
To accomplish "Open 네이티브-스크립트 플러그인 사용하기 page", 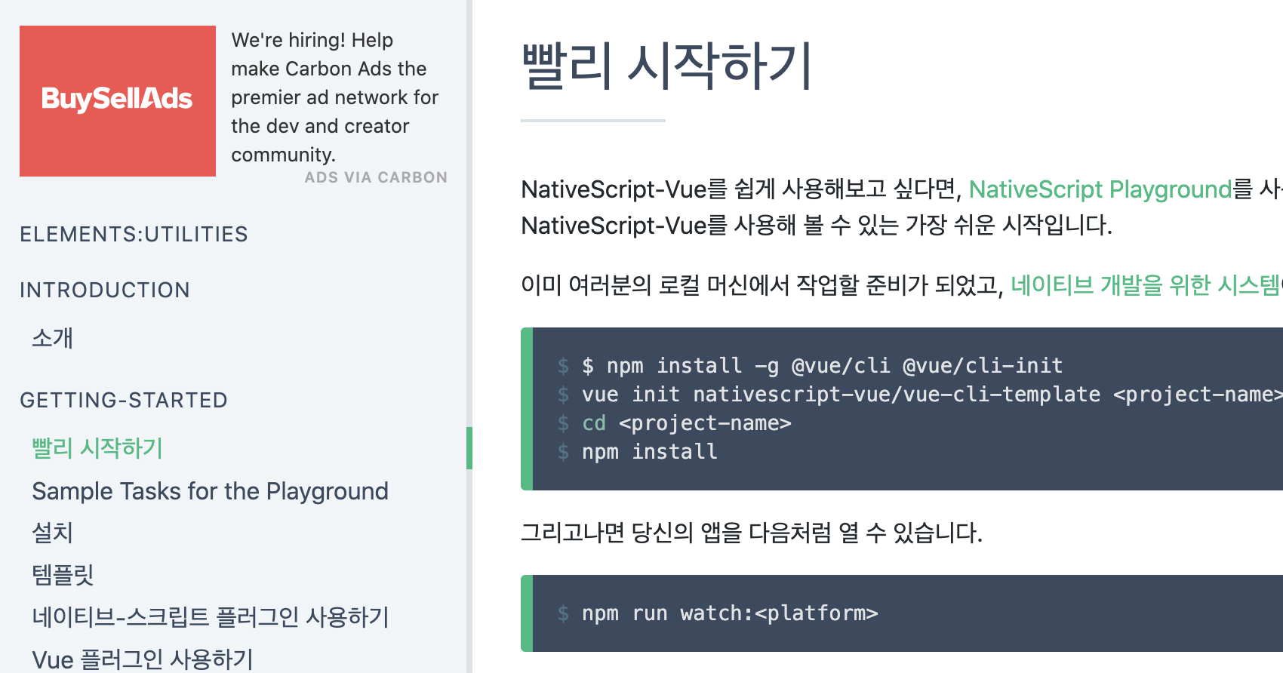I will click(x=211, y=617).
